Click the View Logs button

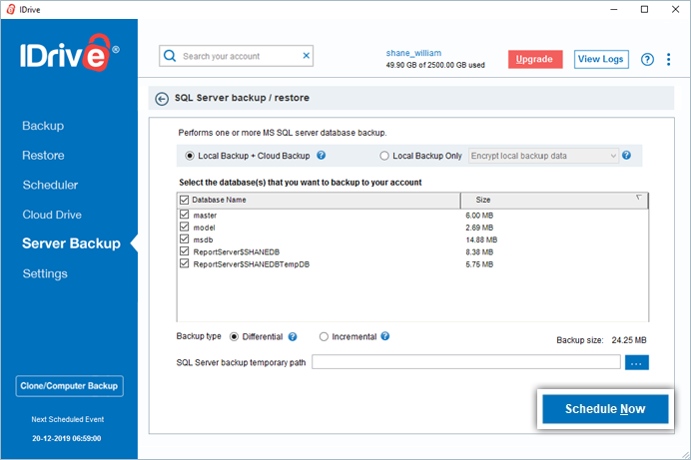[x=601, y=60]
